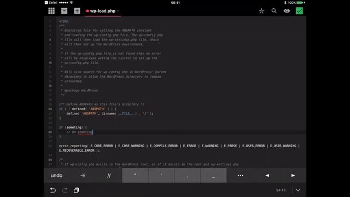The image size is (350, 197).
Task: Tap the undo keyboard key
Action: coord(56,176)
